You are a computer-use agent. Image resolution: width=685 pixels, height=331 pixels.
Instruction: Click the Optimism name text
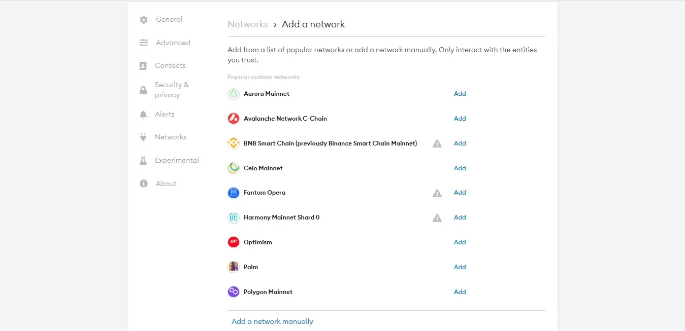(x=258, y=242)
